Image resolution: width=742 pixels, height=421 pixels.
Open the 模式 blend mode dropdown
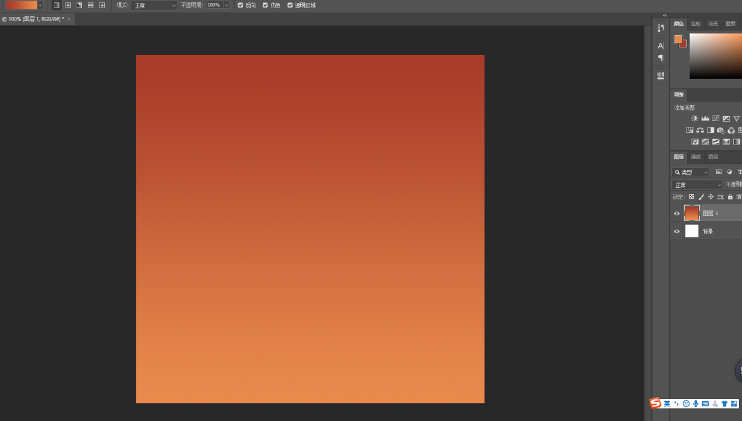[x=154, y=5]
